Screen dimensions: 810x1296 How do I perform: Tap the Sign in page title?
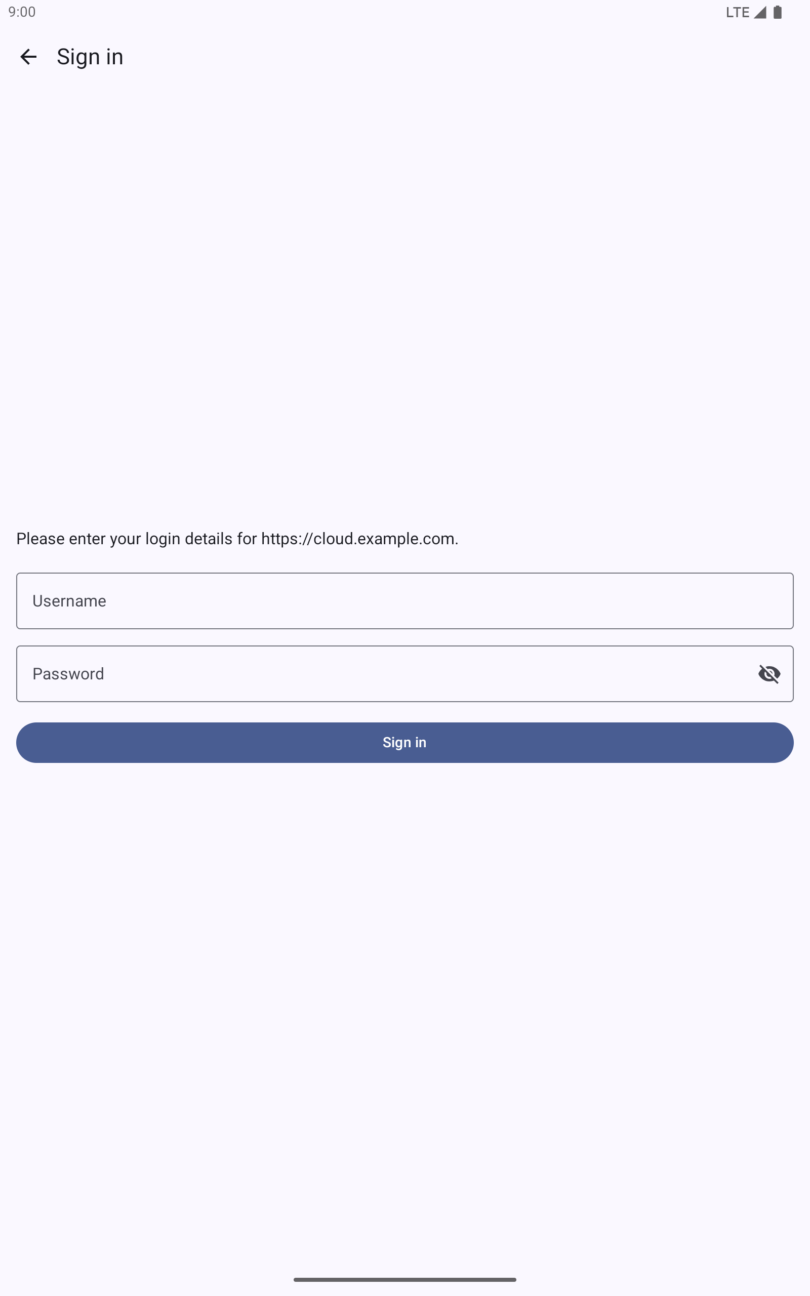point(90,57)
